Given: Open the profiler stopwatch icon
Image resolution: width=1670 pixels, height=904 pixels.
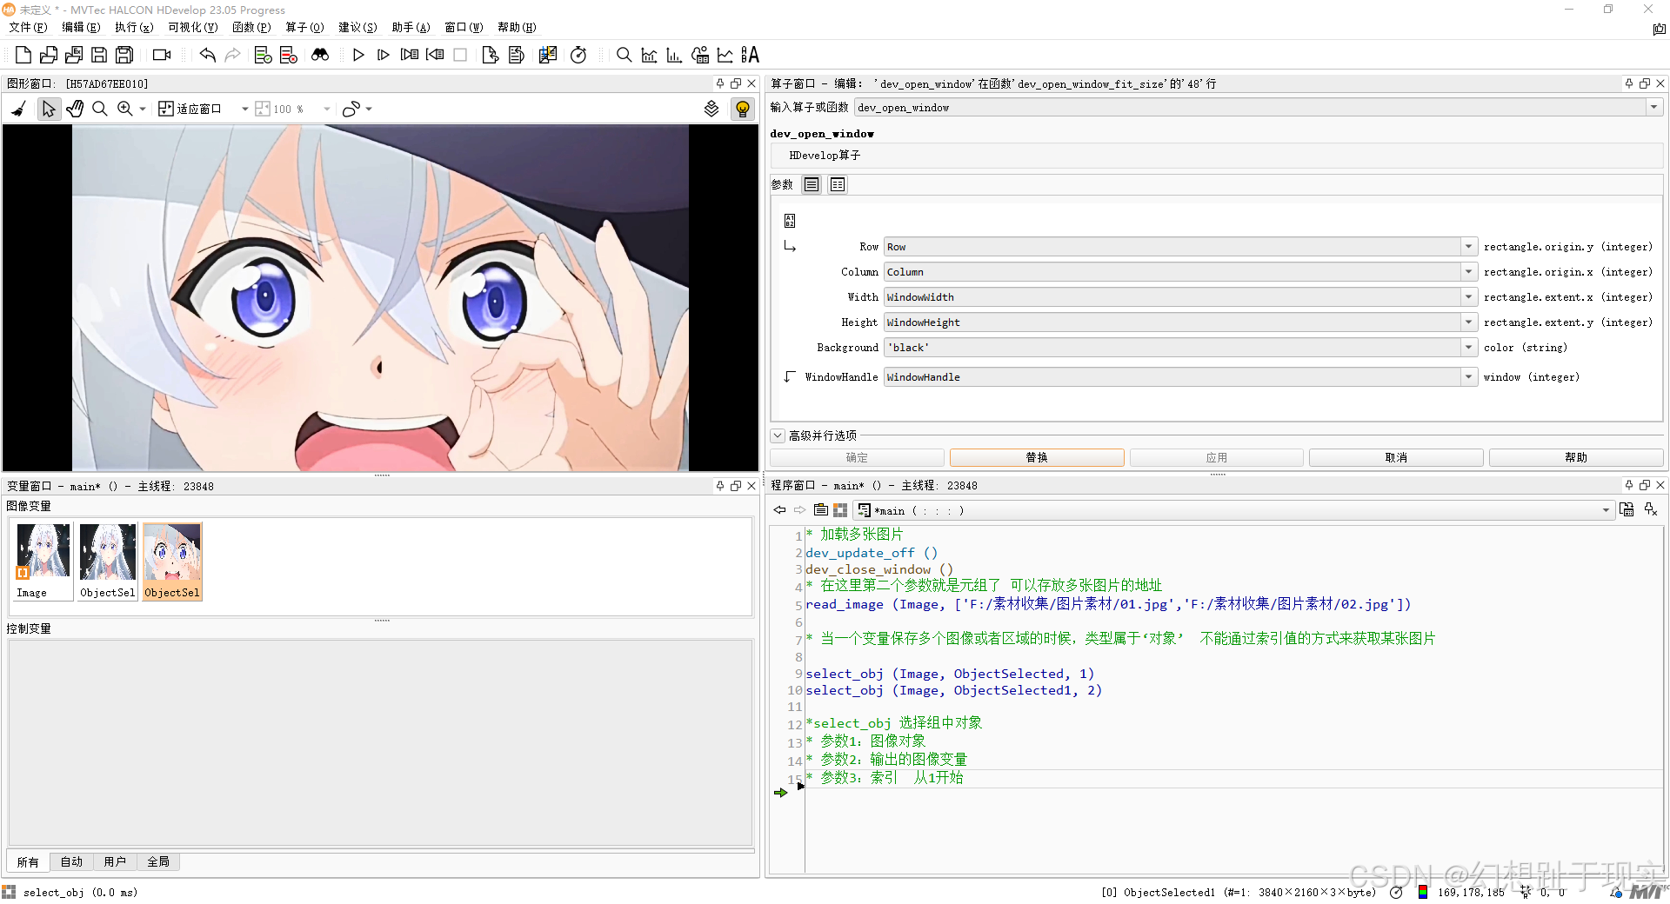Looking at the screenshot, I should [578, 55].
